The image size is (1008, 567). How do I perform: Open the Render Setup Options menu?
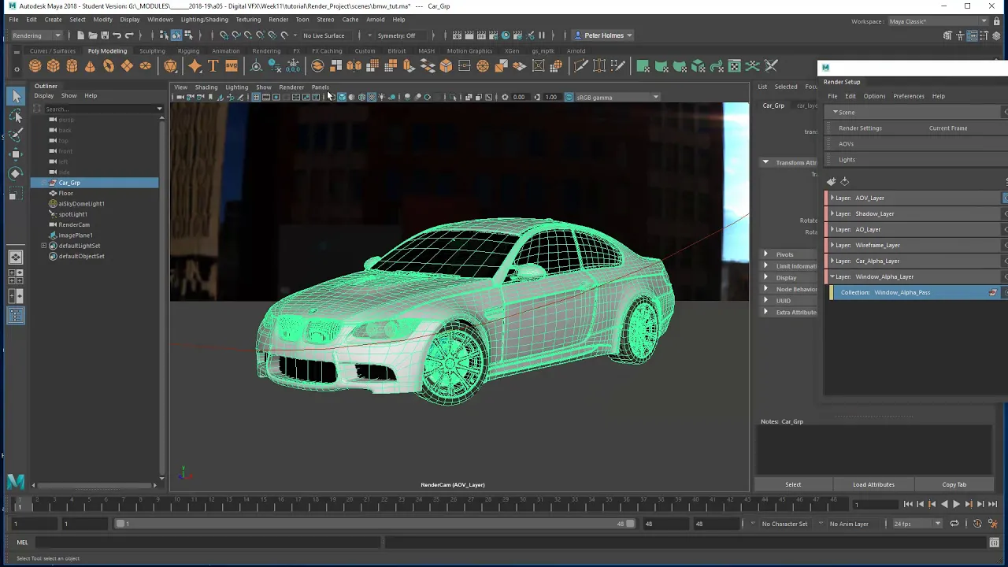[x=874, y=96]
